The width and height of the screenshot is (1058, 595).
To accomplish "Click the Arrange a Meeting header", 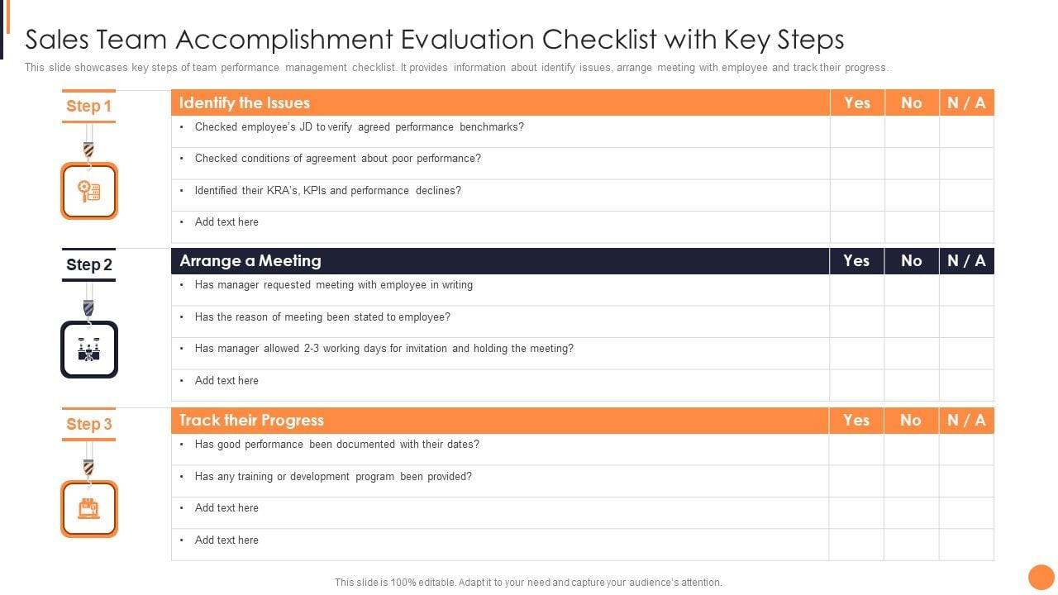I will [250, 261].
